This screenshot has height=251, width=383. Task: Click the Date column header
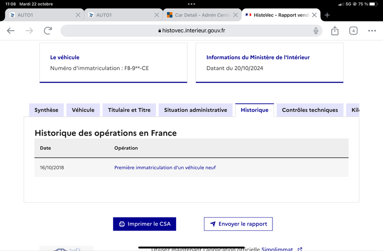pos(45,148)
